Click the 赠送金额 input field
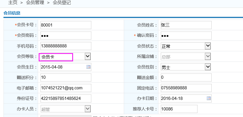Viewport: 243px width, 117px height. click(x=185, y=77)
